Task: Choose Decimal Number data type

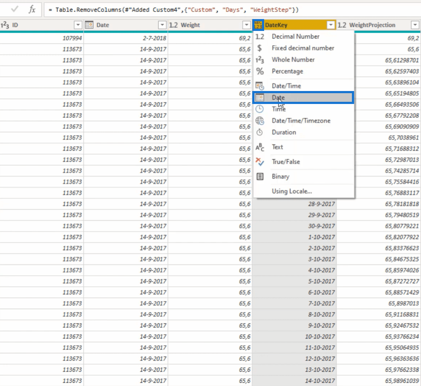Action: pyautogui.click(x=303, y=36)
